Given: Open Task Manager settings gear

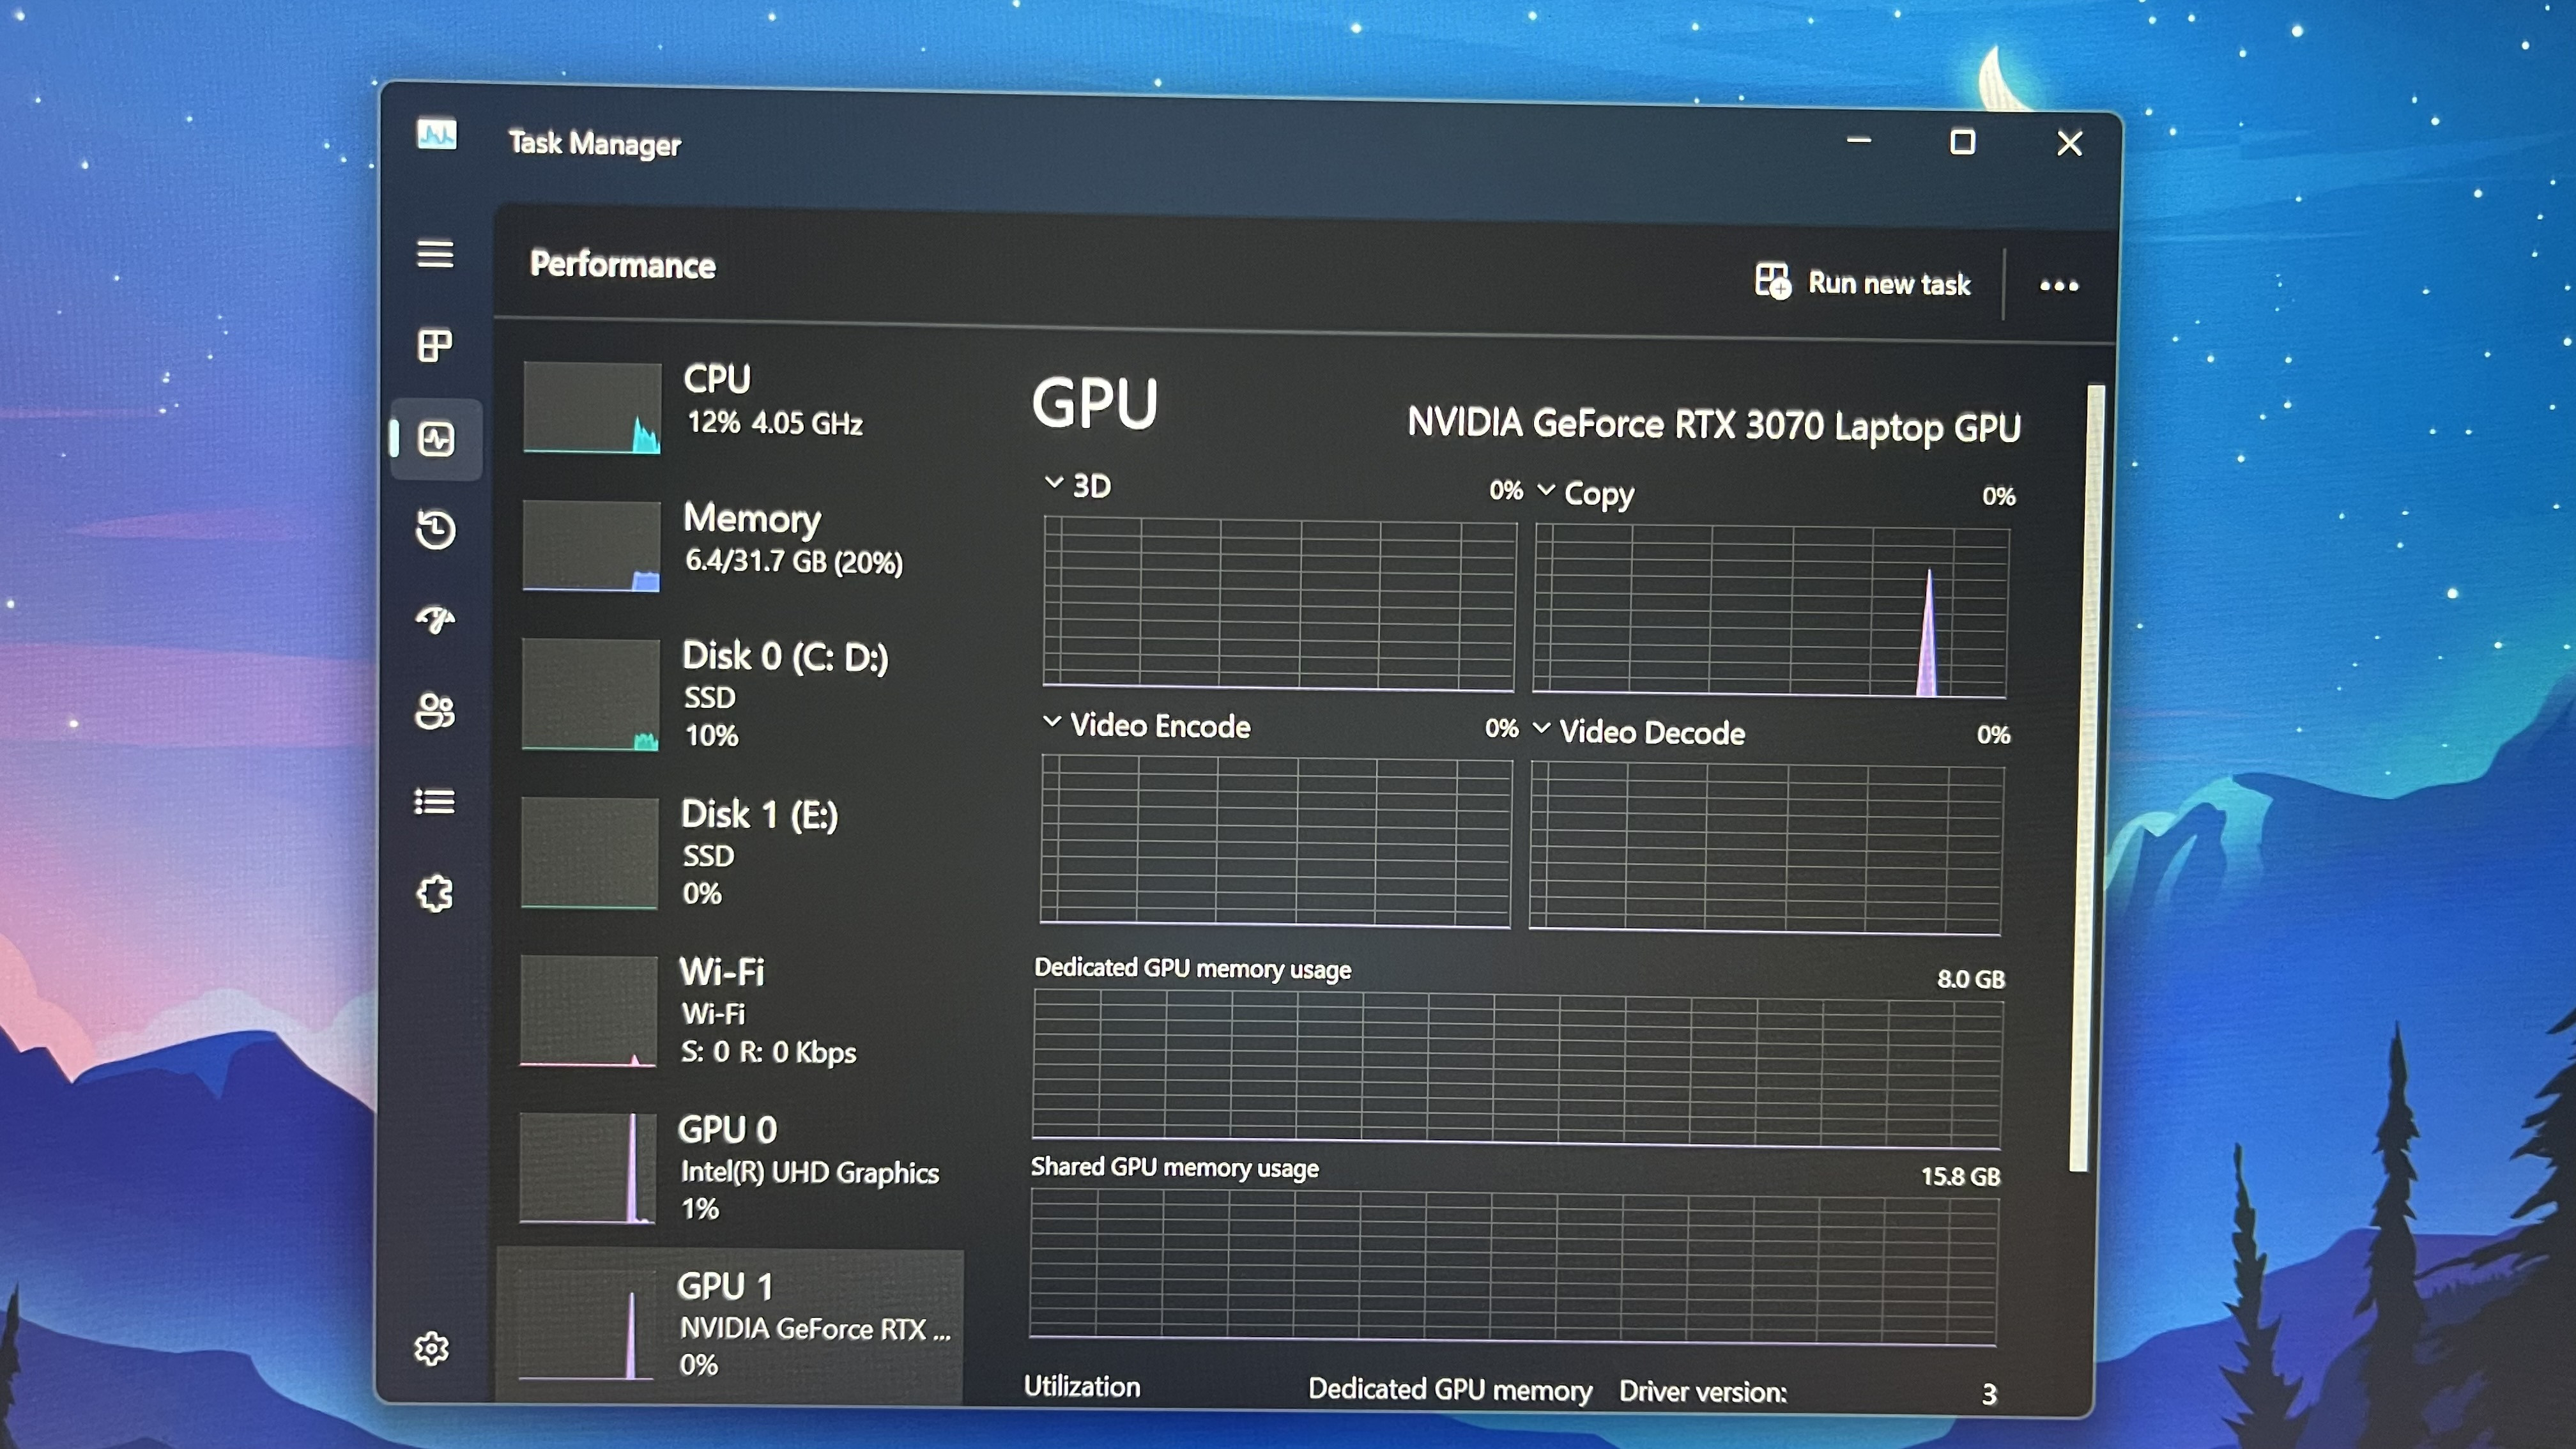Looking at the screenshot, I should [432, 1349].
